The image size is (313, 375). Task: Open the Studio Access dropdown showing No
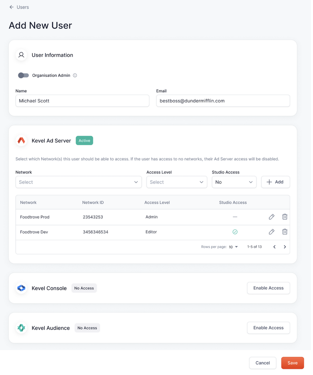[x=234, y=182]
